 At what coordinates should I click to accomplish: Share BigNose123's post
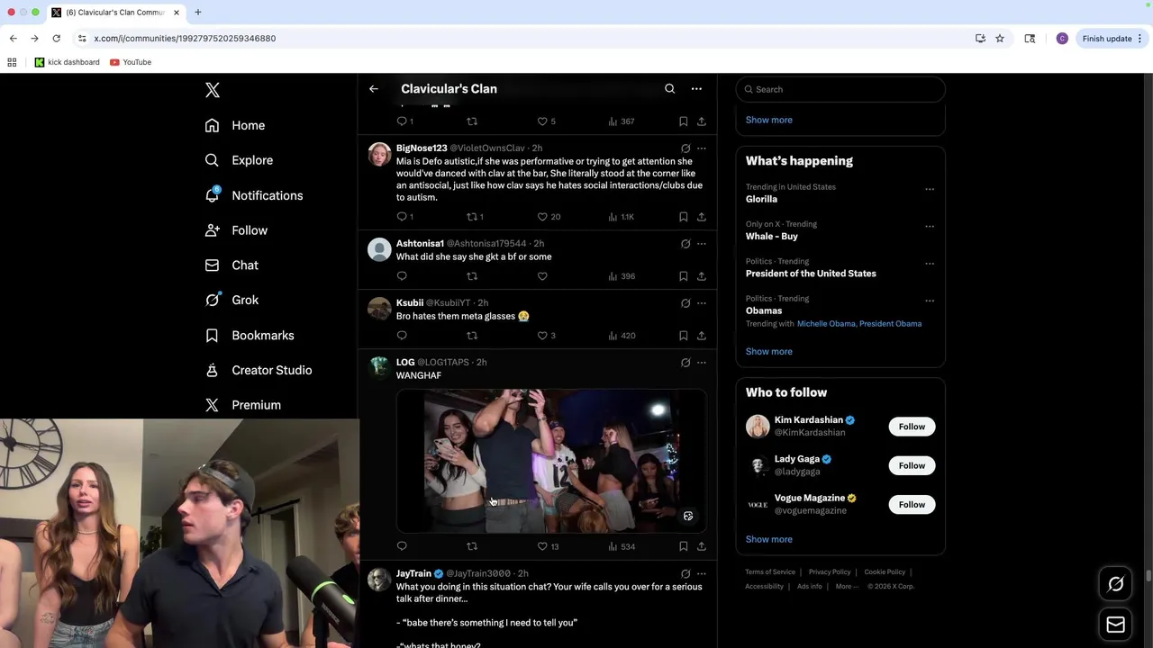[702, 217]
